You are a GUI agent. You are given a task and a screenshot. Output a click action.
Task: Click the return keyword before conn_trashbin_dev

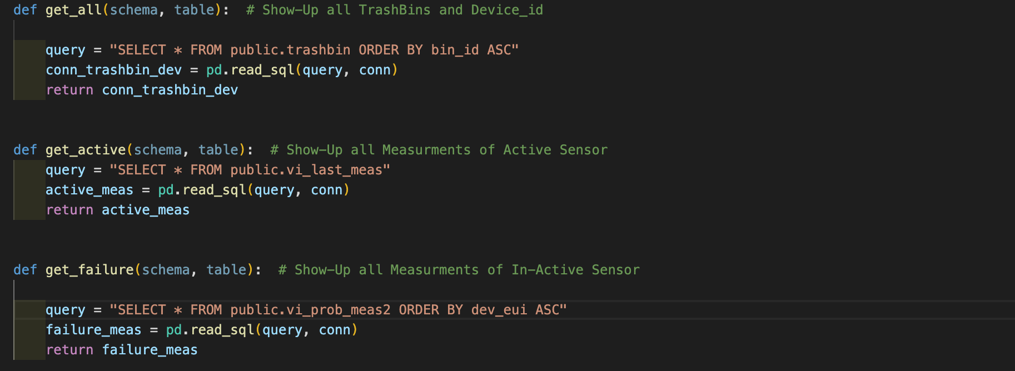point(69,90)
